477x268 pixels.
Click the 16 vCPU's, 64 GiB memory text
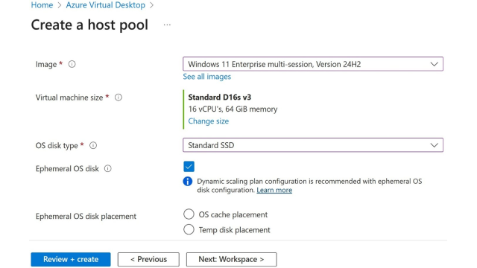pyautogui.click(x=233, y=109)
